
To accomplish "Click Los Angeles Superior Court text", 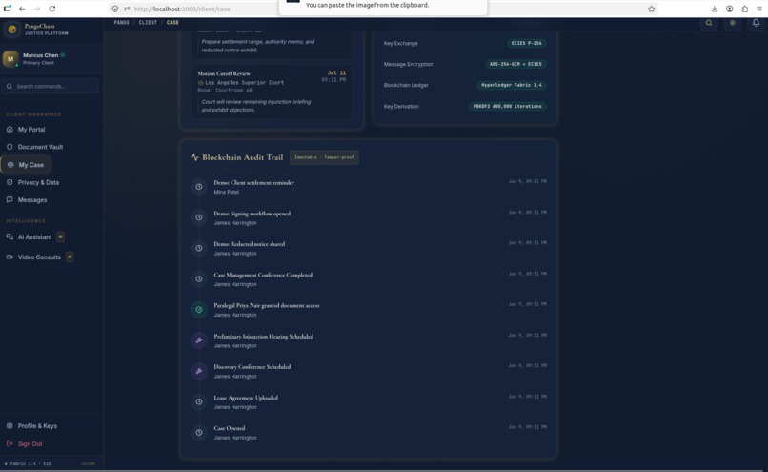I will pyautogui.click(x=245, y=83).
